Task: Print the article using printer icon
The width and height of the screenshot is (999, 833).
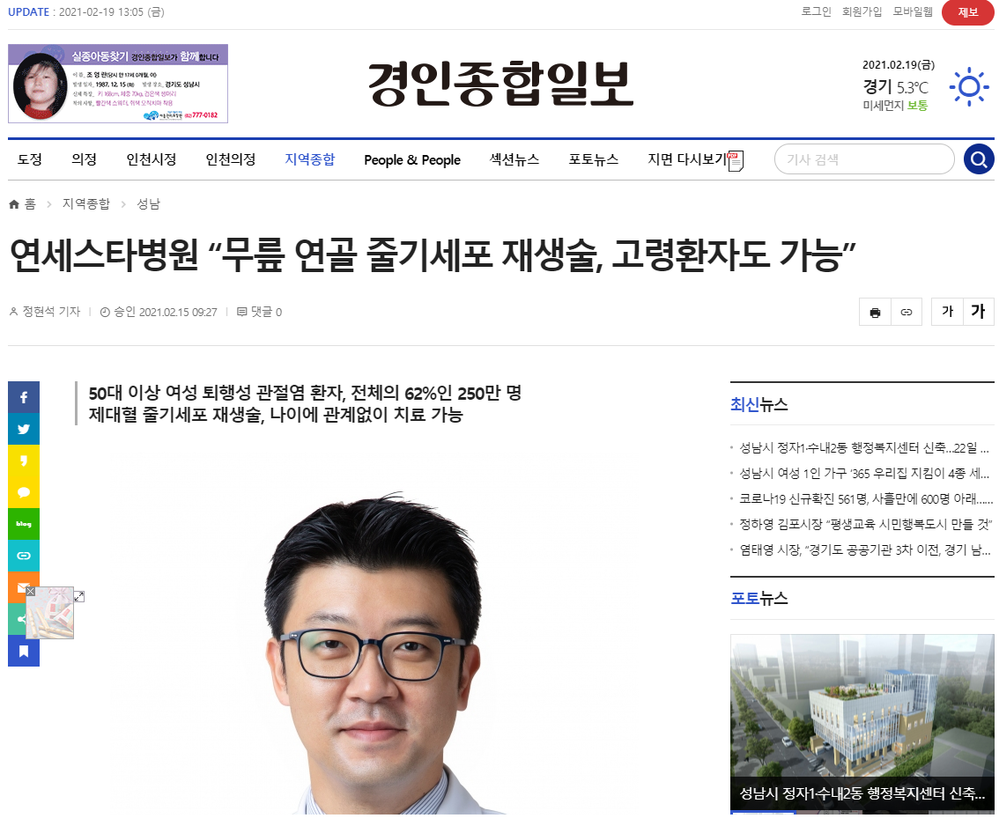Action: point(875,313)
